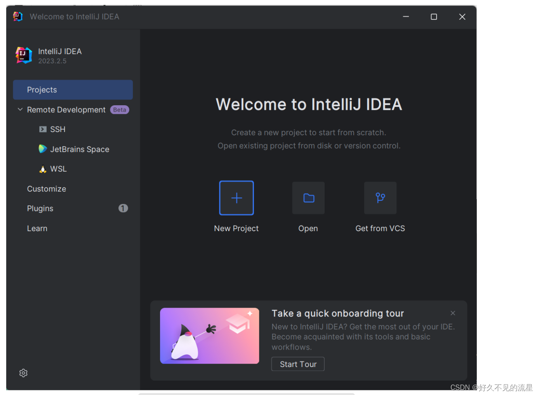Image resolution: width=539 pixels, height=395 pixels.
Task: Click the Open folder icon
Action: pyautogui.click(x=309, y=198)
